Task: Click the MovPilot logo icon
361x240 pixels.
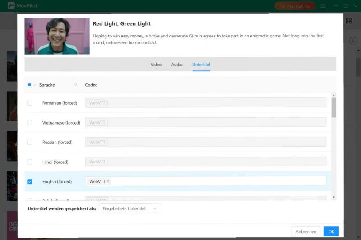Action: pos(11,5)
